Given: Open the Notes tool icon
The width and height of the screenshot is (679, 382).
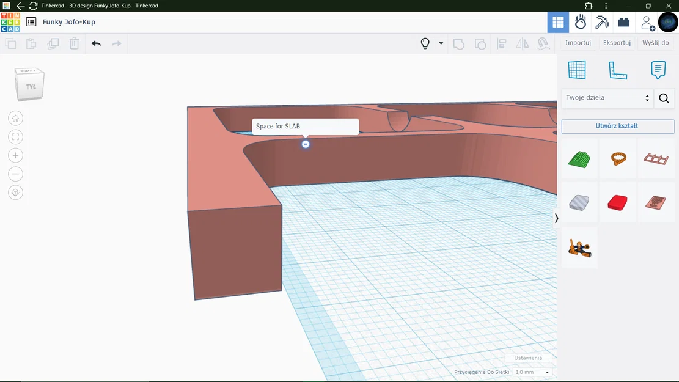Looking at the screenshot, I should pos(658,70).
